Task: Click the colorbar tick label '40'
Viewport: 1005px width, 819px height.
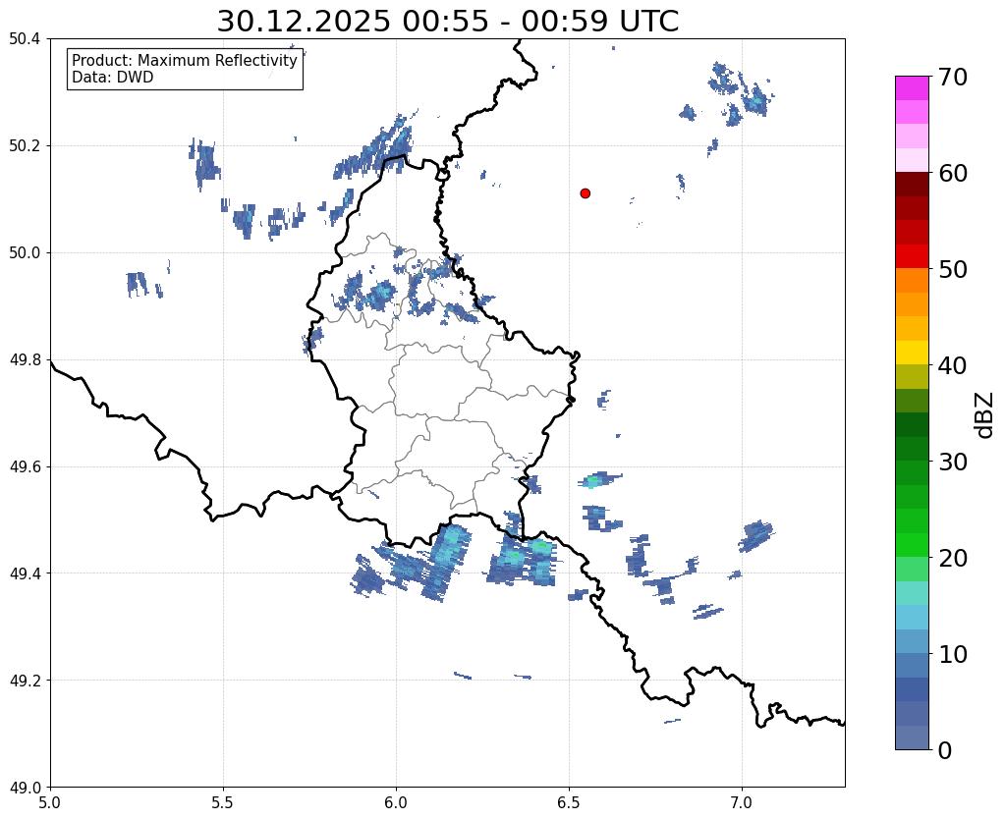Action: click(x=953, y=365)
